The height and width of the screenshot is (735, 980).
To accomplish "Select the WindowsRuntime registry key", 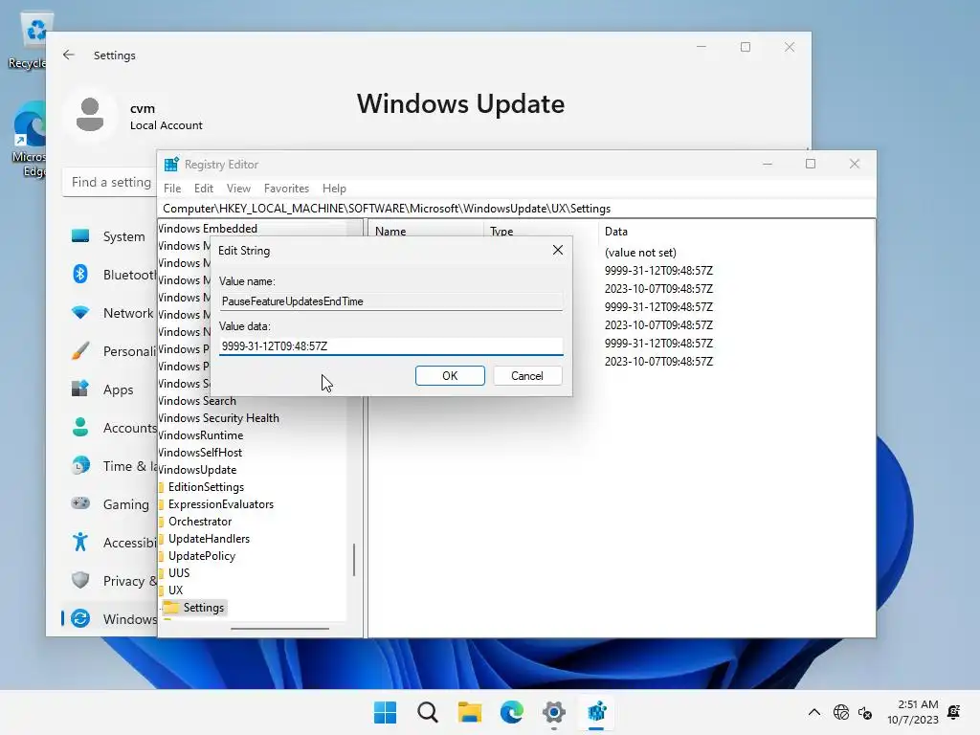I will (201, 435).
